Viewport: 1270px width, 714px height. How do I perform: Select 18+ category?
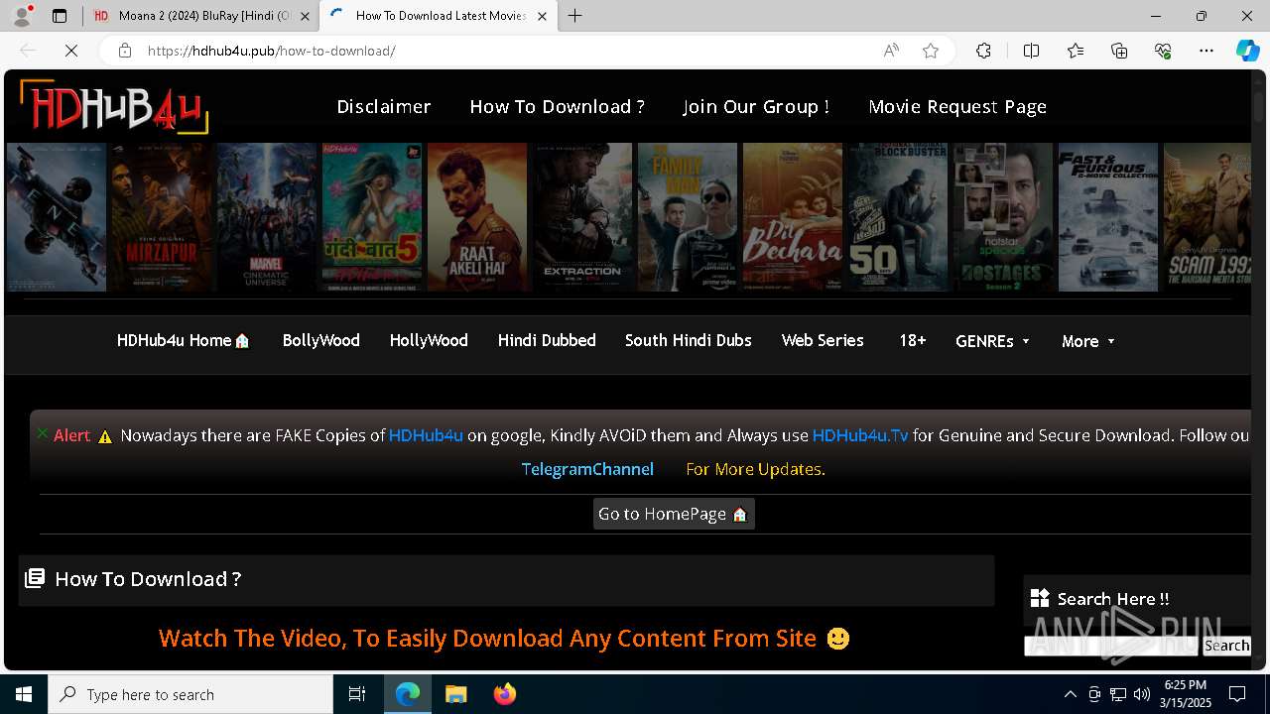pos(913,340)
